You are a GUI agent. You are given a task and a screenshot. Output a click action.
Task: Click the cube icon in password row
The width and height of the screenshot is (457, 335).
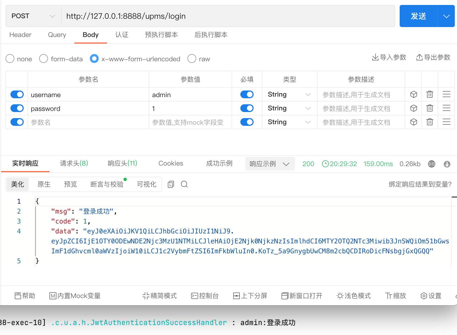pyautogui.click(x=413, y=108)
